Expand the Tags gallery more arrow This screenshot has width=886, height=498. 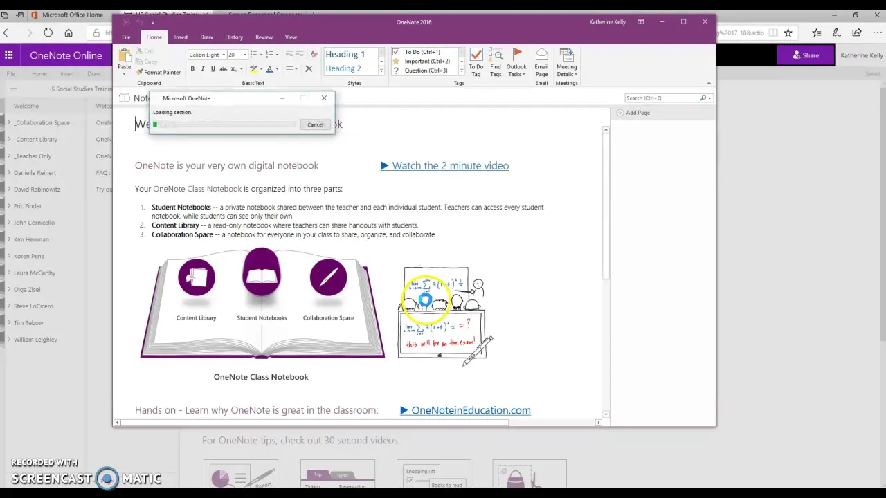[462, 71]
